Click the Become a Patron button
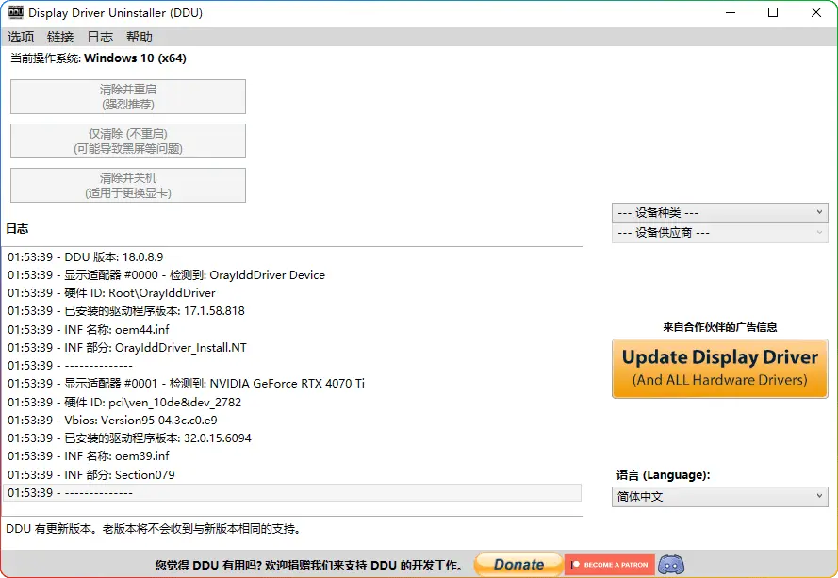This screenshot has height=578, width=838. tap(609, 564)
